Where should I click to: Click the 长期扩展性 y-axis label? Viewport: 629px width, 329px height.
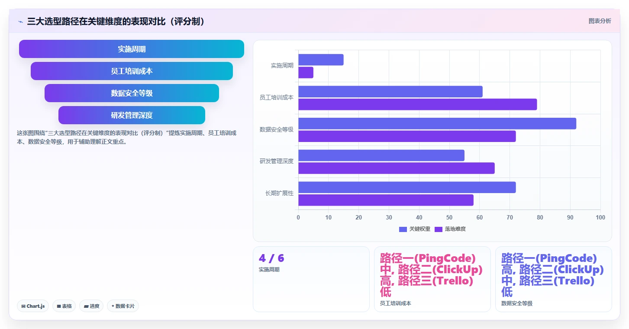pyautogui.click(x=280, y=193)
